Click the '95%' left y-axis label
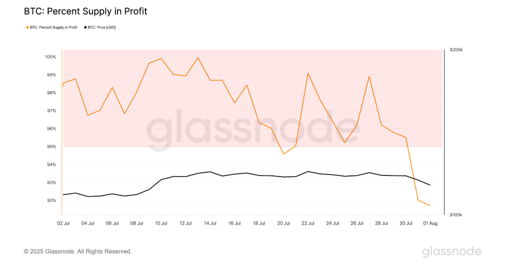 tap(51, 146)
